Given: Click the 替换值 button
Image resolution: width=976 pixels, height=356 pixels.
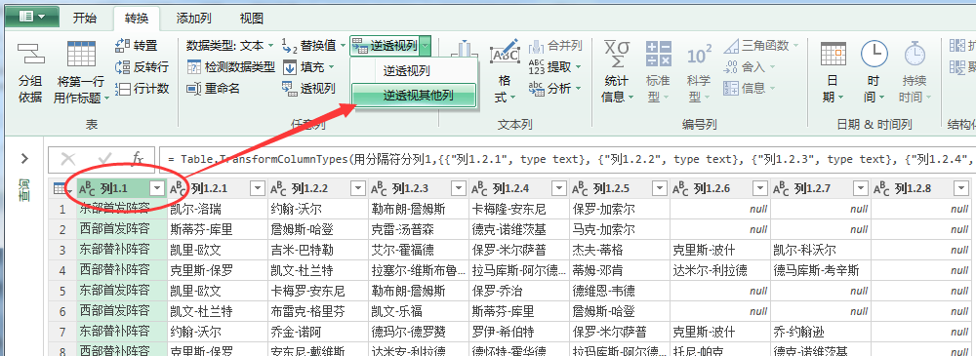Looking at the screenshot, I should tap(313, 46).
